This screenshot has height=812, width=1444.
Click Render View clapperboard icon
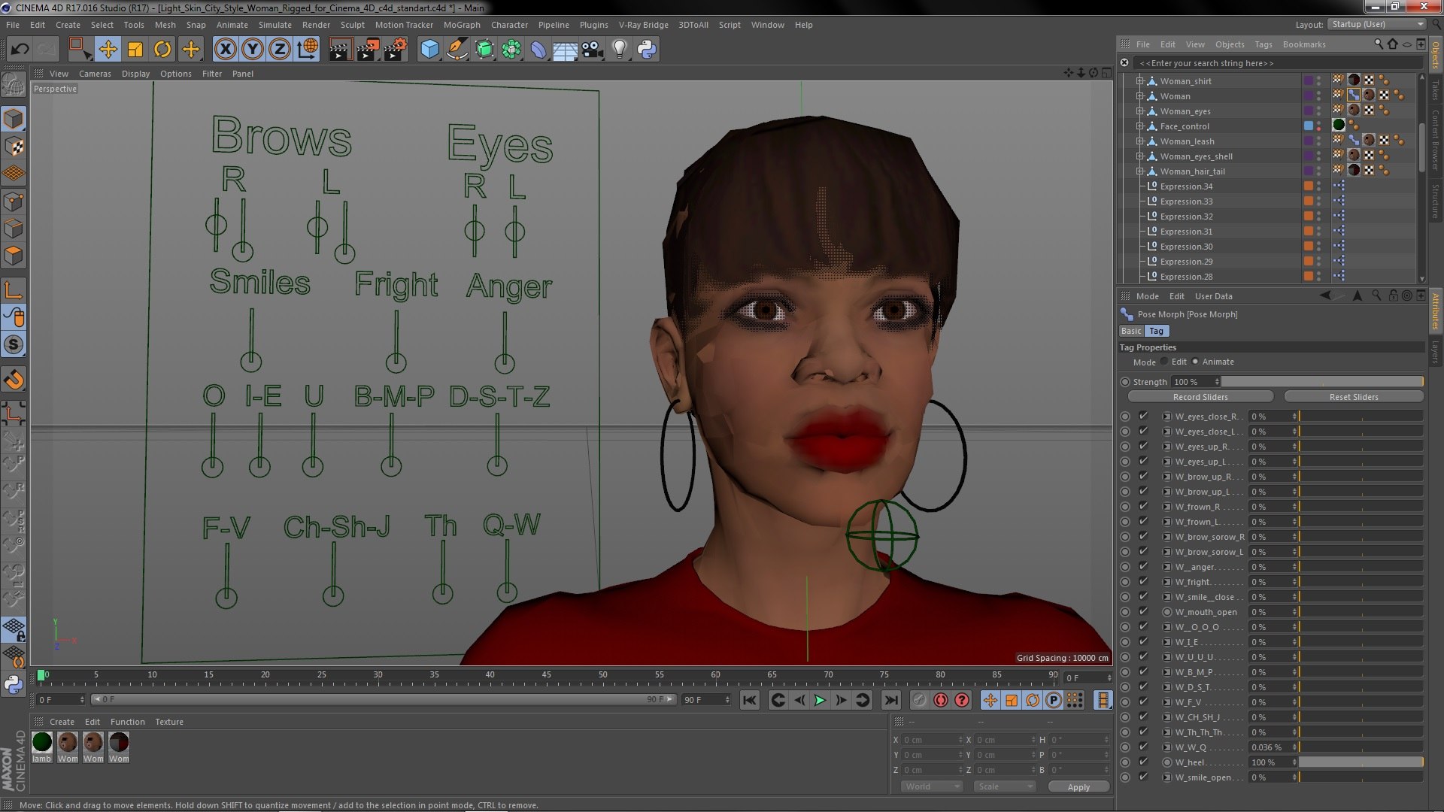340,50
